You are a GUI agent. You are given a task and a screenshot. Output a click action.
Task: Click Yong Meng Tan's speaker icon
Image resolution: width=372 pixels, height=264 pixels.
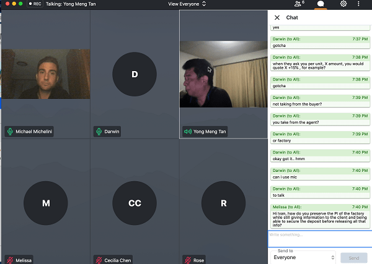[188, 132]
